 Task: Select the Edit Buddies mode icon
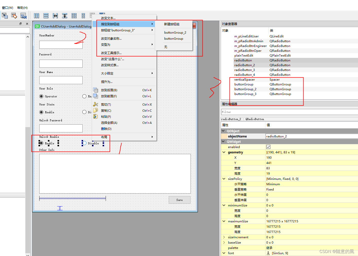pos(14,16)
